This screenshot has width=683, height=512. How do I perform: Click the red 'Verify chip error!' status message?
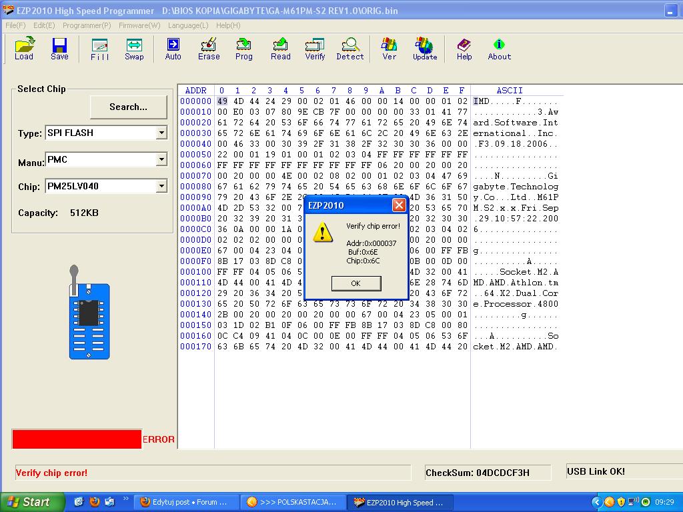[51, 473]
